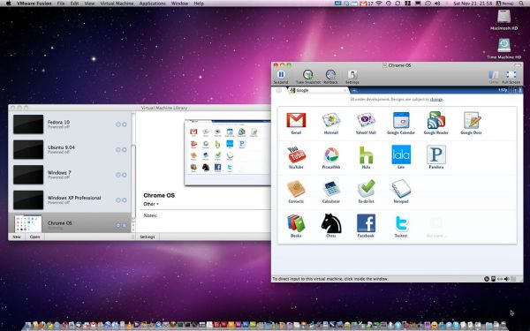This screenshot has height=331, width=530.
Task: Click the Rollback toolbar icon
Action: pos(330,77)
